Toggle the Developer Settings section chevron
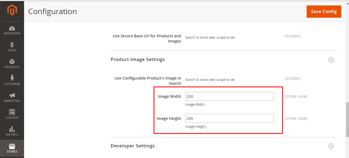The image size is (349, 158). click(331, 146)
